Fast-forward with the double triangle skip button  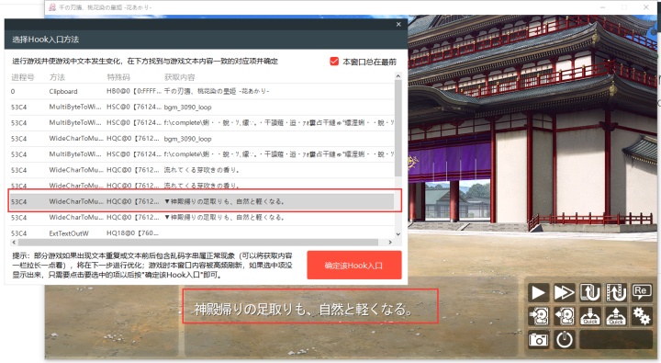tap(564, 292)
